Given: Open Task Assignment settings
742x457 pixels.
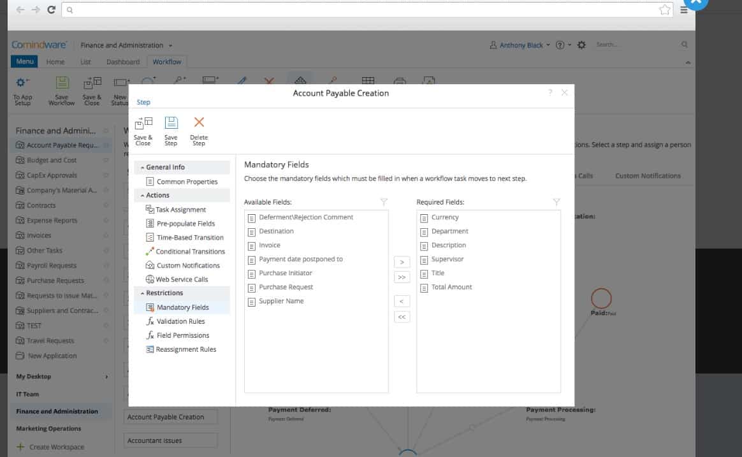Looking at the screenshot, I should point(180,210).
